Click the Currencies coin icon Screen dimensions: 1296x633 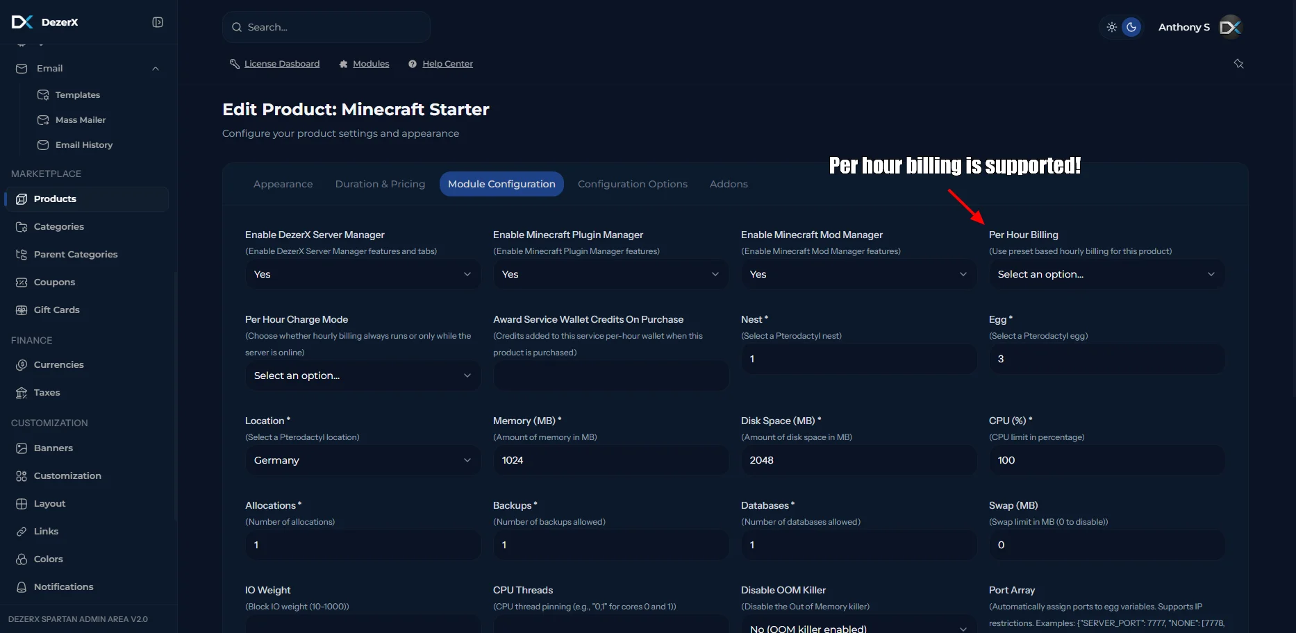coord(22,365)
